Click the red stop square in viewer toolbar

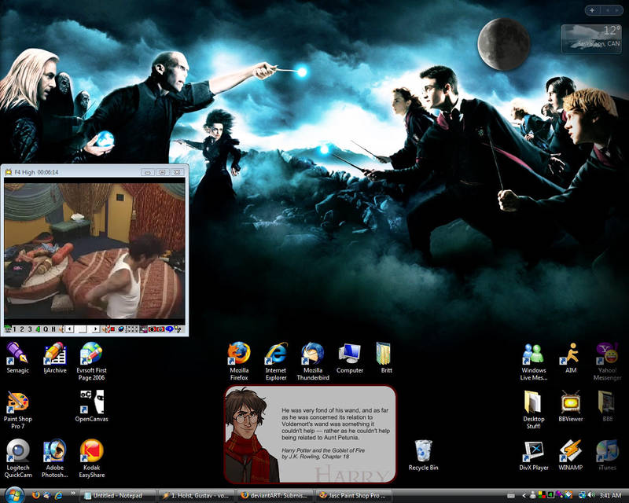tap(112, 329)
